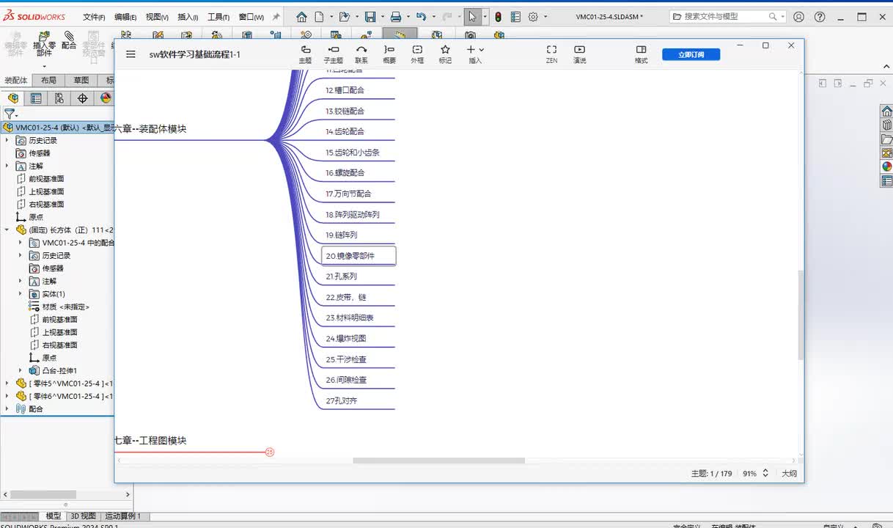Screen dimensions: 893x528
Task: Open the DimXpertManager crosshair tab
Action: point(82,98)
